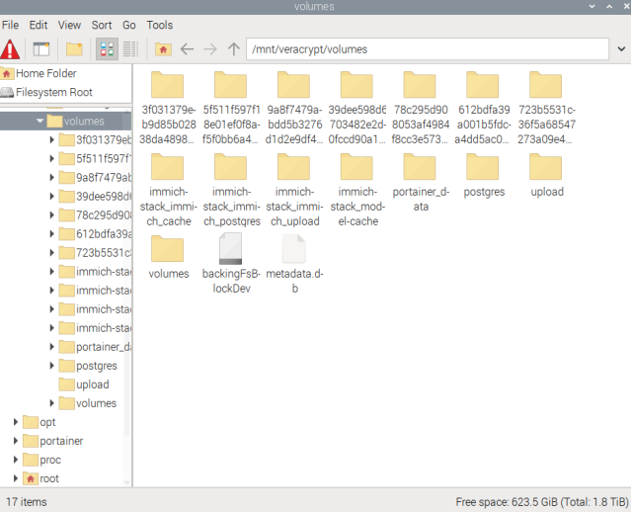Open the Go menu

point(128,25)
